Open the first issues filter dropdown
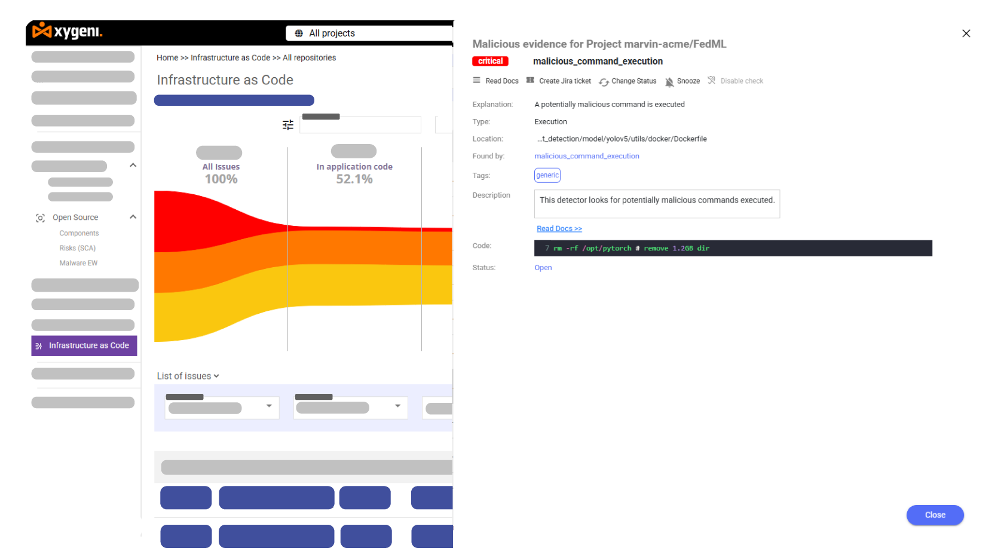This screenshot has width=1004, height=560. pyautogui.click(x=269, y=406)
